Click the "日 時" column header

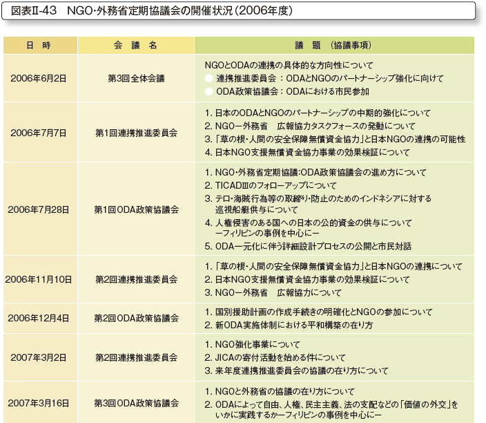pos(39,46)
